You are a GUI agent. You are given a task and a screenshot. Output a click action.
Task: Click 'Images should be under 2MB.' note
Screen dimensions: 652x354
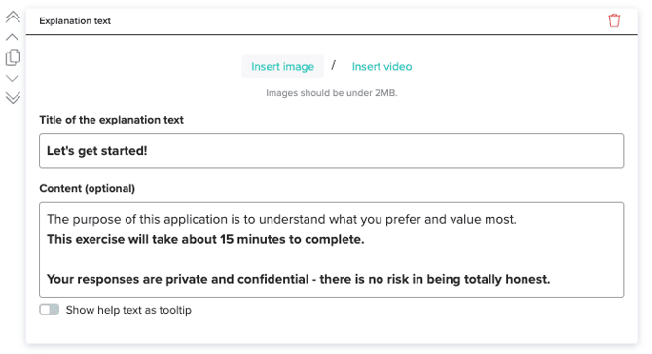click(x=332, y=93)
